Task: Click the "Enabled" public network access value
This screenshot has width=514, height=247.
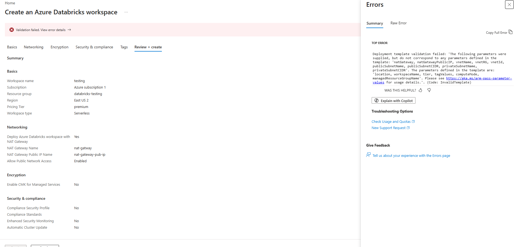Action: [x=80, y=161]
